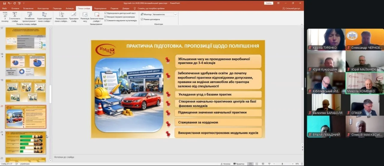The width and height of the screenshot is (384, 166).
Task: Select slide 21 thumbnail
Action: pyautogui.click(x=26, y=143)
